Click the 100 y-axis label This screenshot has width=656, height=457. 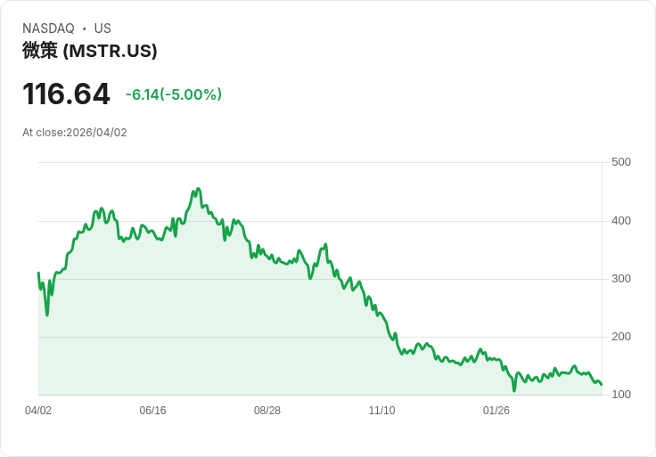[x=621, y=395]
